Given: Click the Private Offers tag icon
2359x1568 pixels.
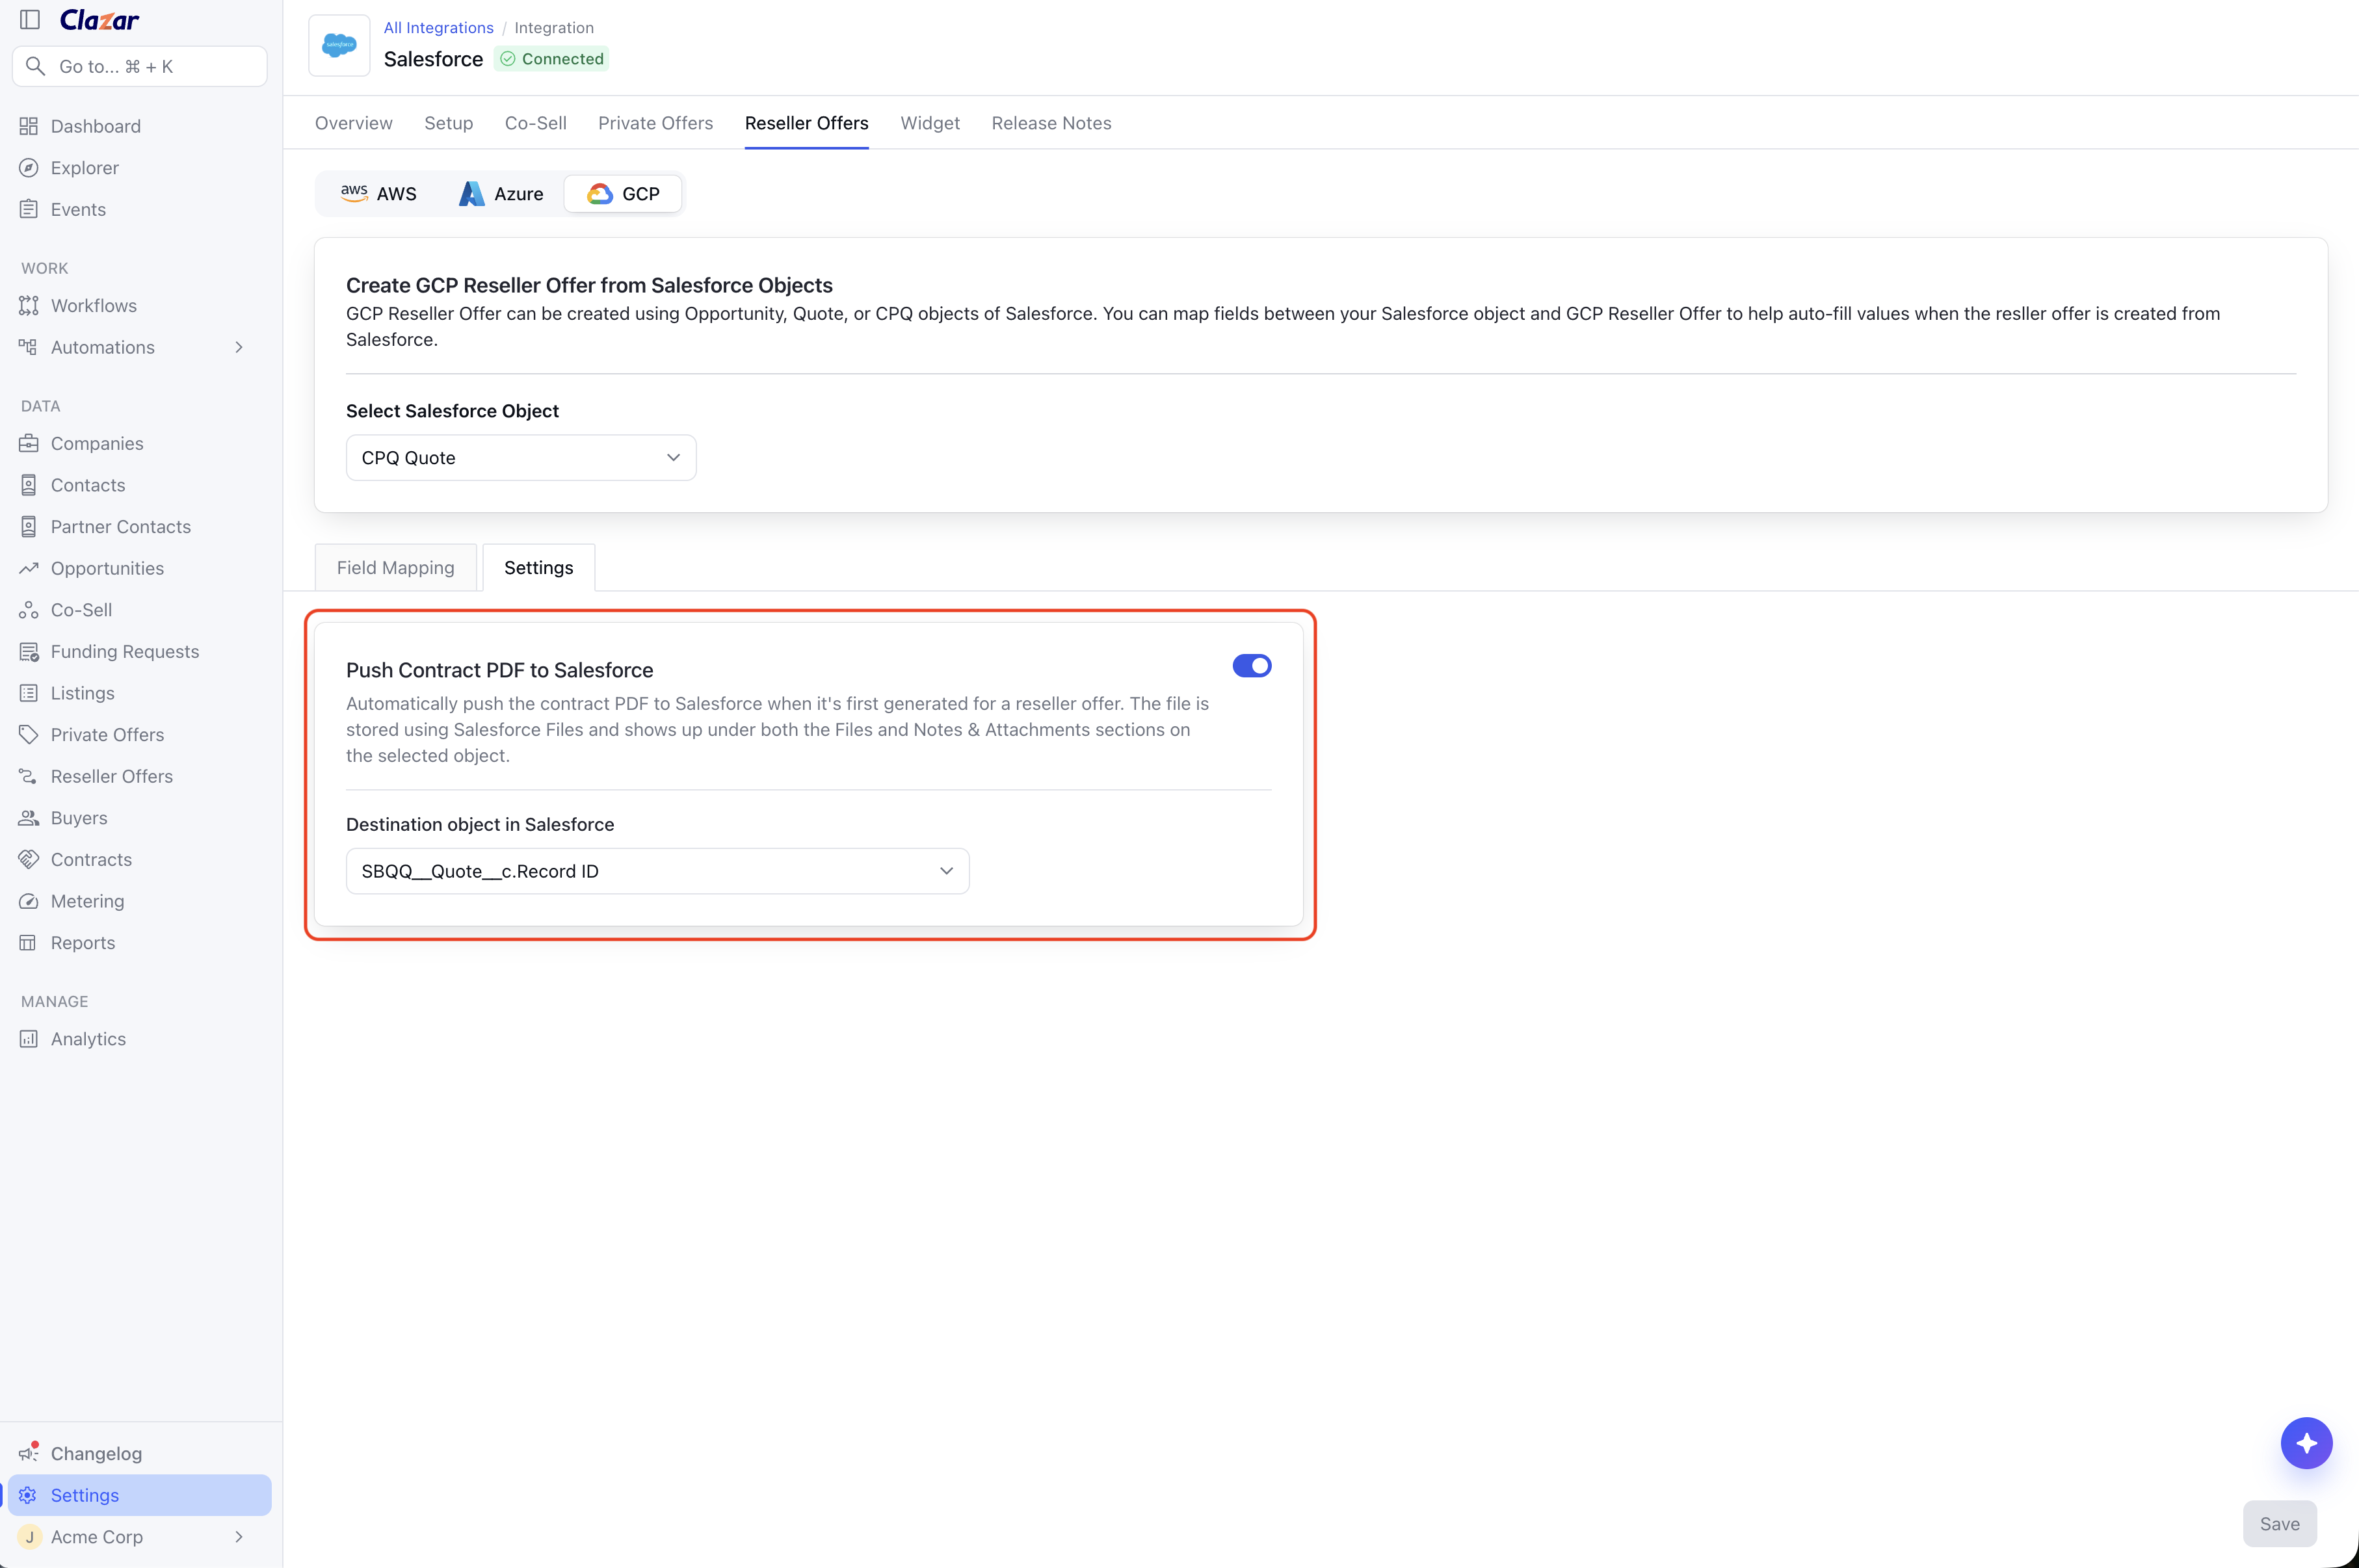Looking at the screenshot, I should [29, 734].
